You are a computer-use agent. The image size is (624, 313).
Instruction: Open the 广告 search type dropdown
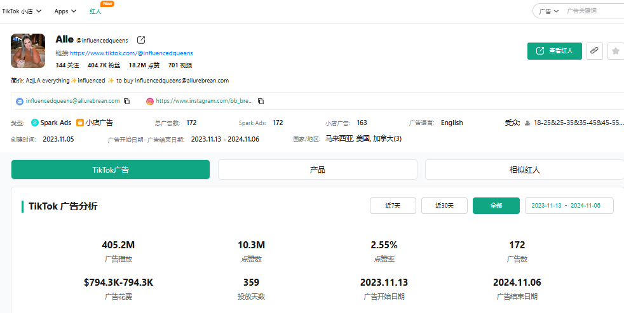(x=549, y=11)
